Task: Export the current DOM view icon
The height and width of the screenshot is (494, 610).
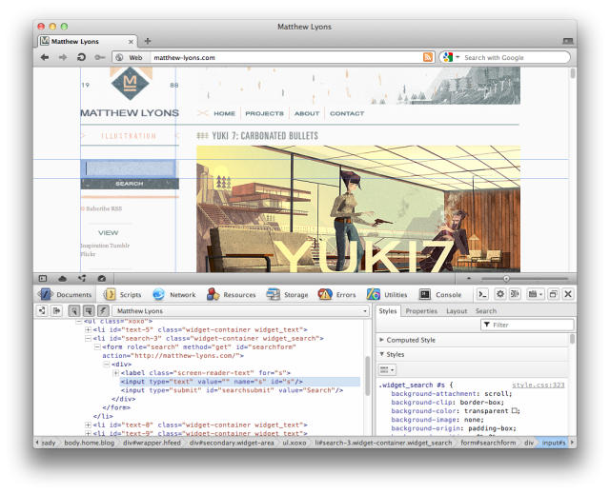Action: 57,310
